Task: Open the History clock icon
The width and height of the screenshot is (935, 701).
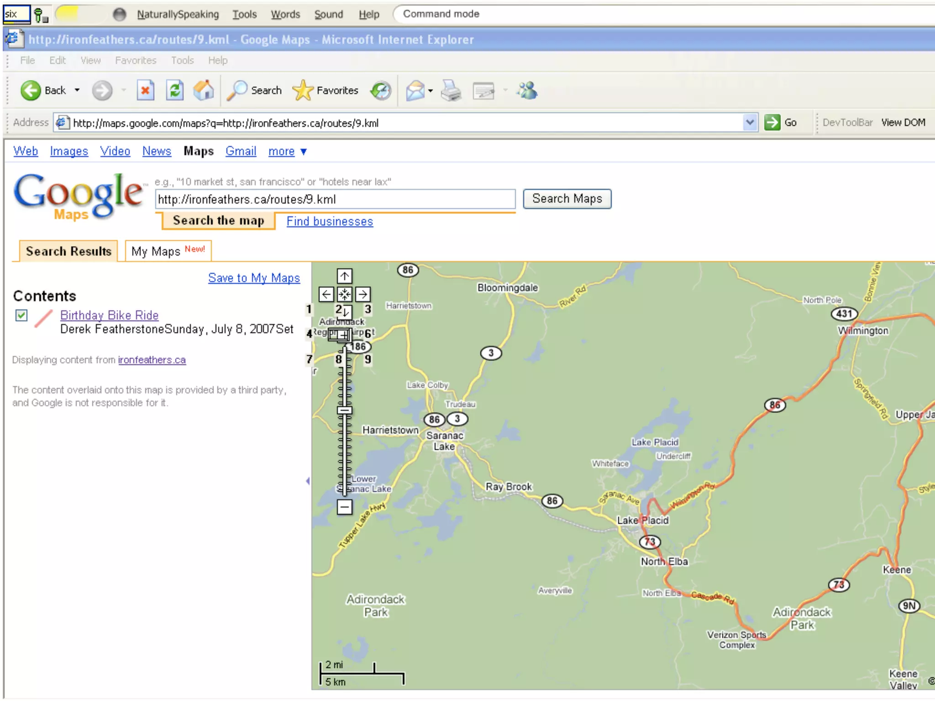Action: coord(381,90)
